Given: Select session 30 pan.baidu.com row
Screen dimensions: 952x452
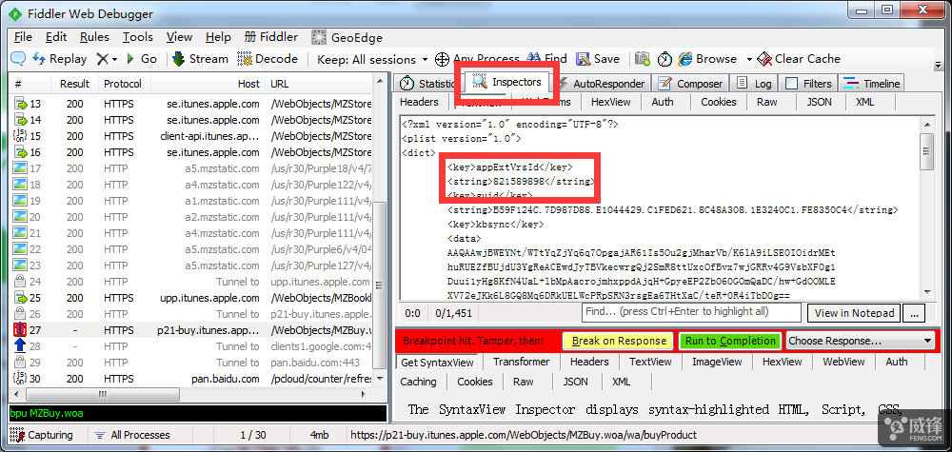Looking at the screenshot, I should point(192,379).
